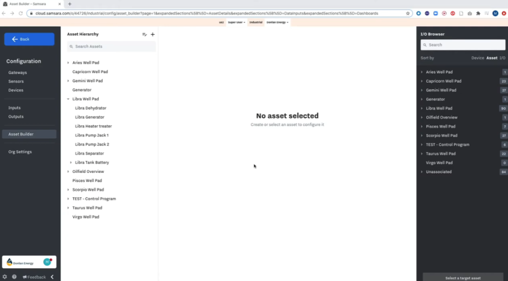This screenshot has width=508, height=281.
Task: Expand Capricorn Well Pad in I/O Browser
Action: point(422,81)
